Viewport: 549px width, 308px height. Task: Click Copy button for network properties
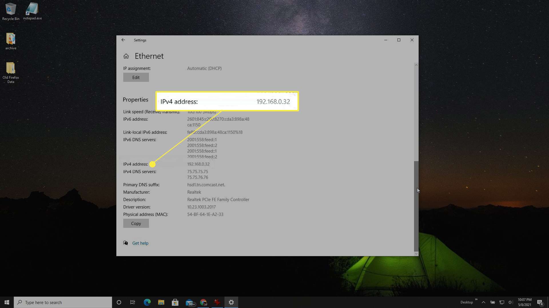tap(136, 223)
